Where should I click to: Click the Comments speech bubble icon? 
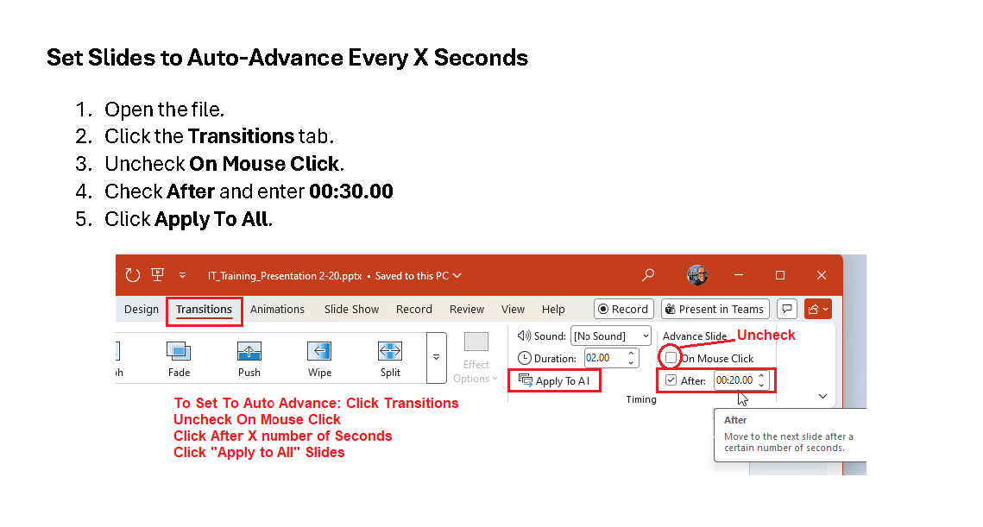coord(786,309)
